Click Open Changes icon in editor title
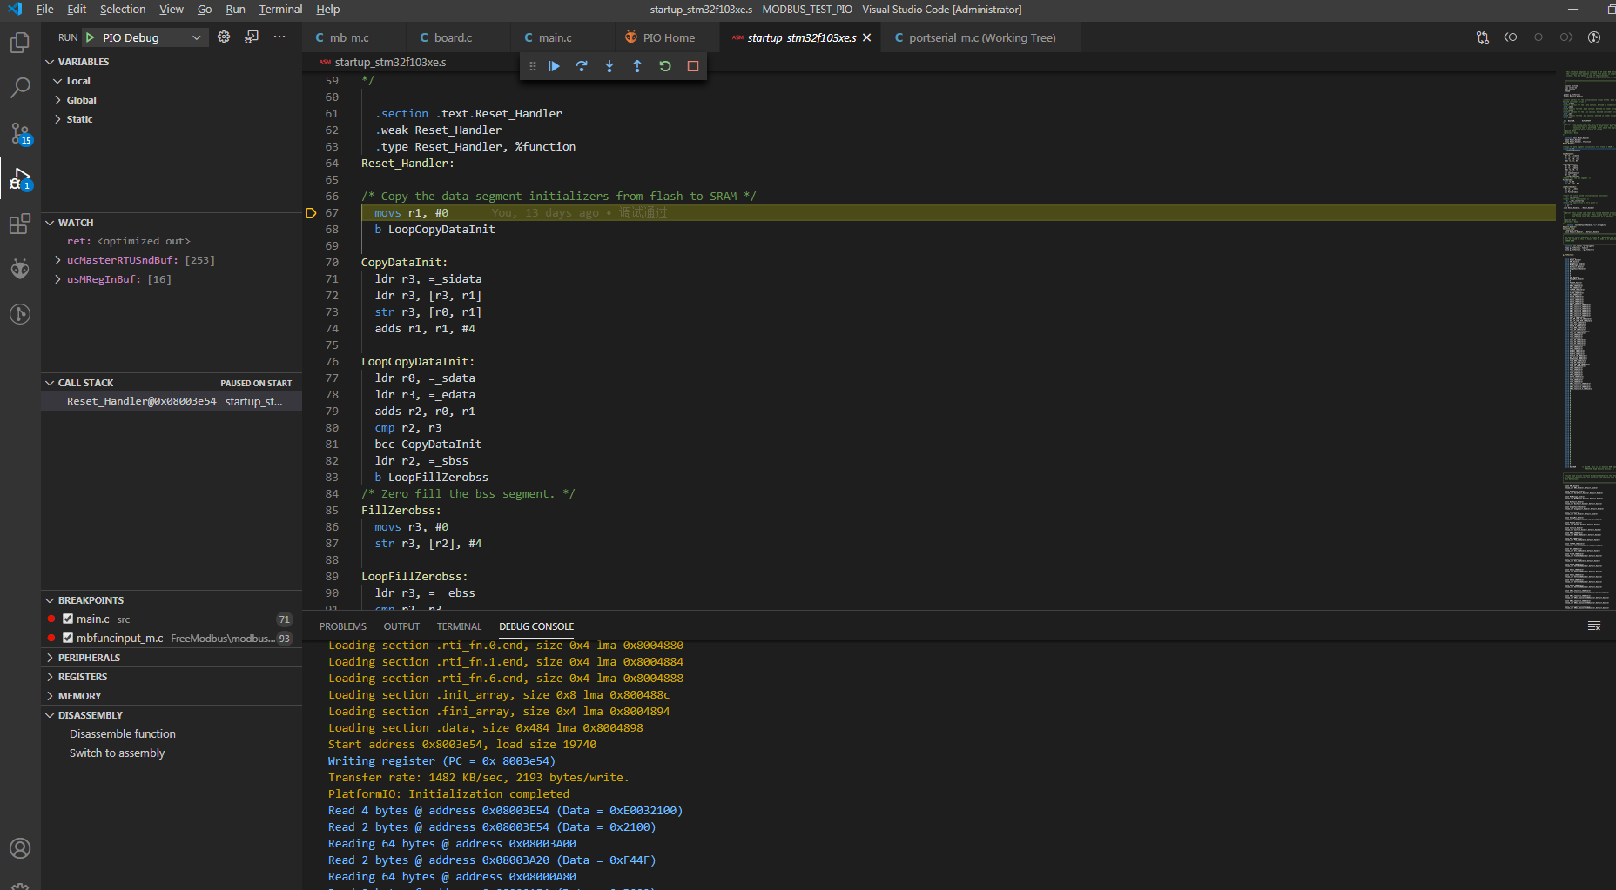1616x890 pixels. point(1483,37)
